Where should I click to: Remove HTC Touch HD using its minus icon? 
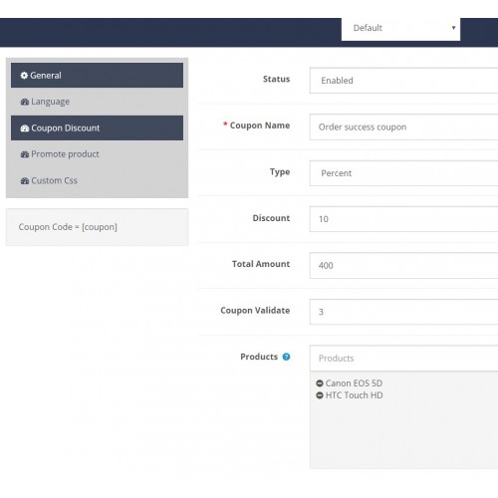[x=320, y=395]
